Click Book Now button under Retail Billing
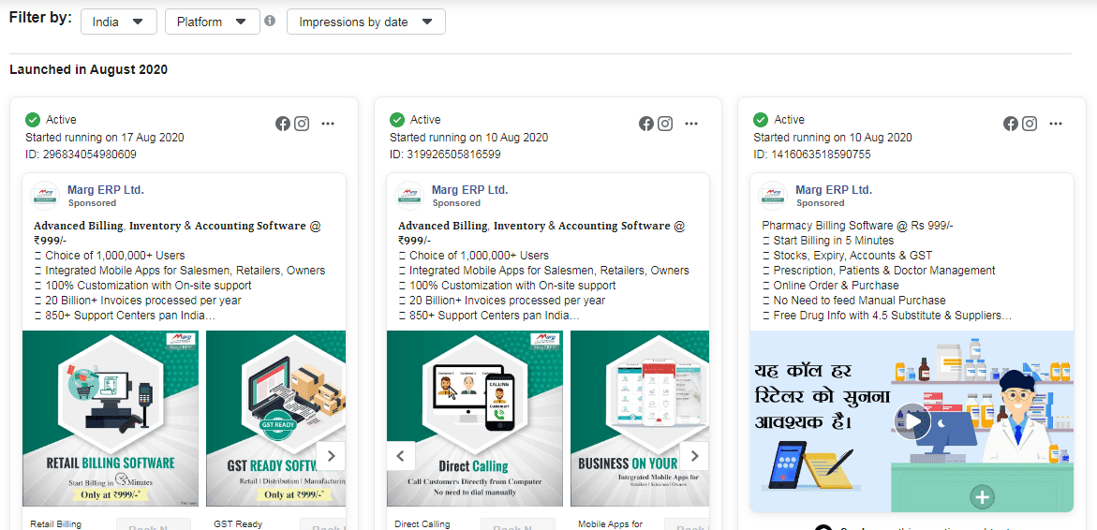Viewport: 1097px width, 530px height. click(x=154, y=526)
